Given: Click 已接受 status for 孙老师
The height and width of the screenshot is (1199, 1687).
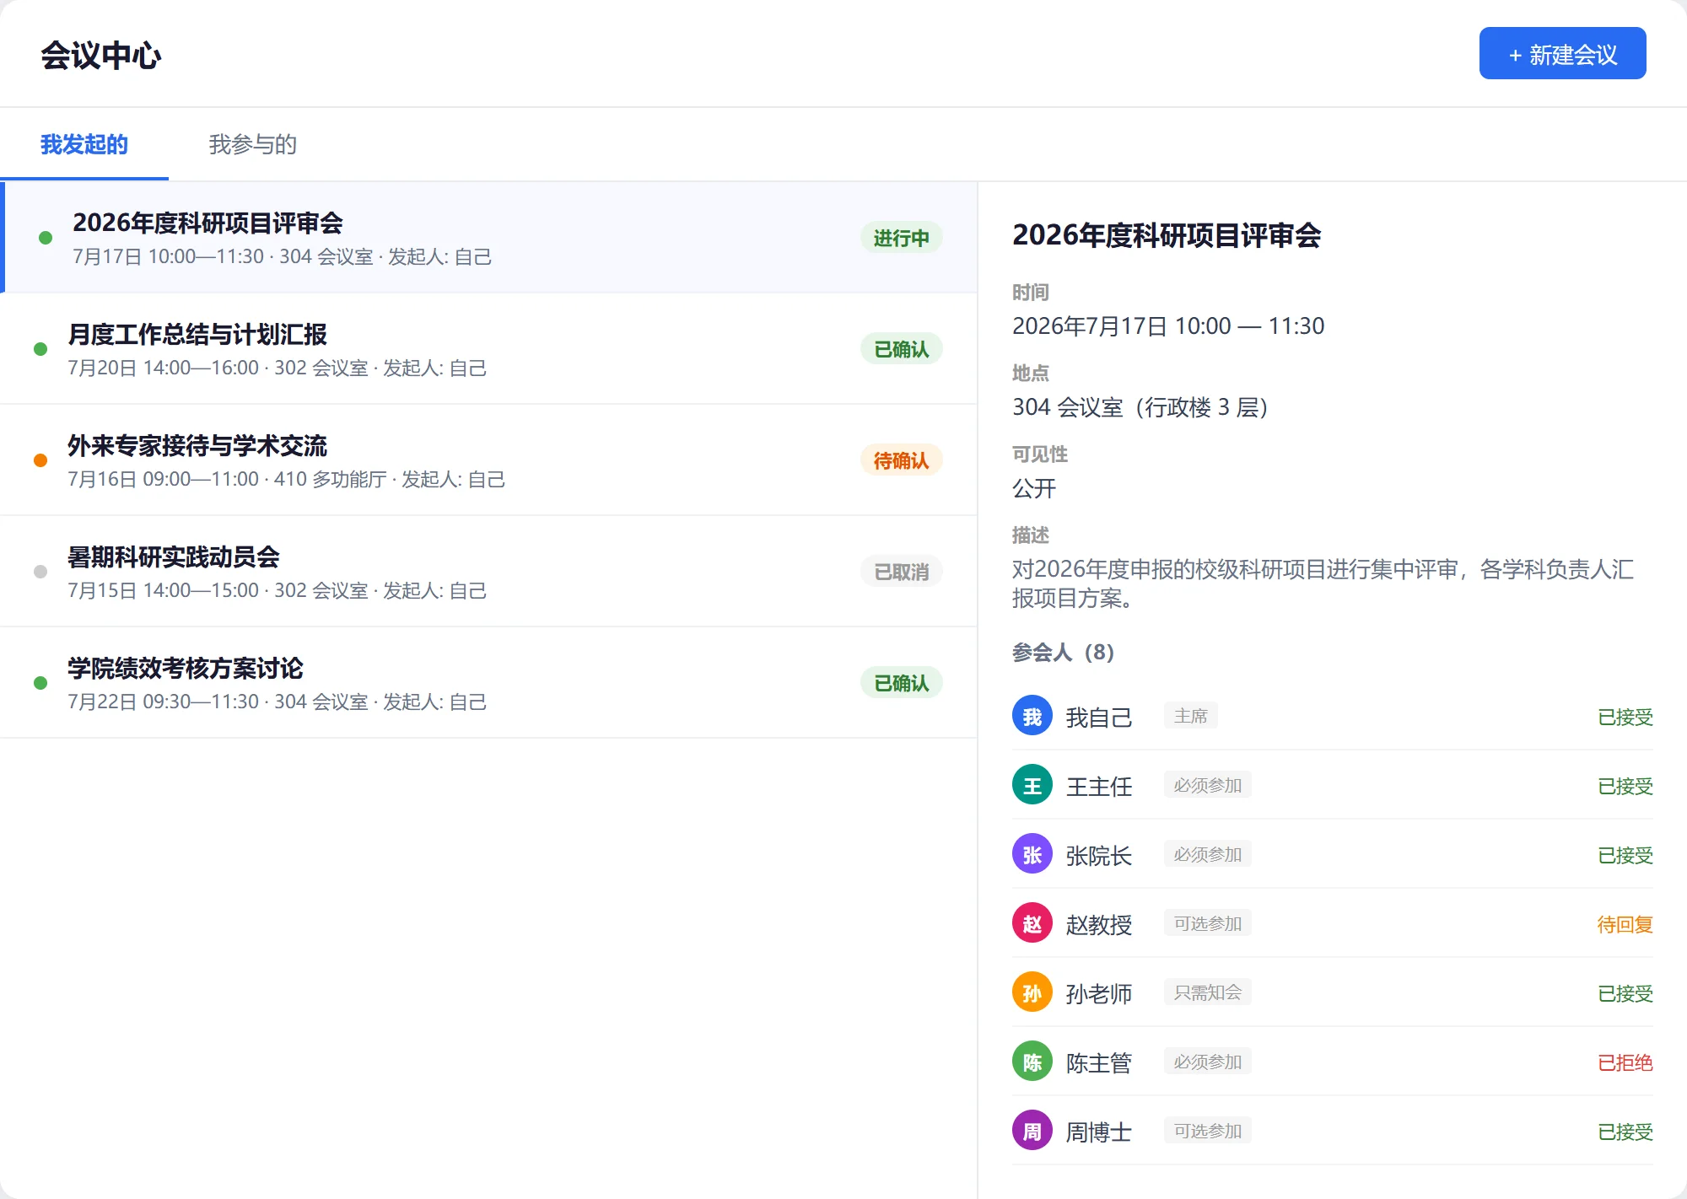Looking at the screenshot, I should click(x=1625, y=994).
